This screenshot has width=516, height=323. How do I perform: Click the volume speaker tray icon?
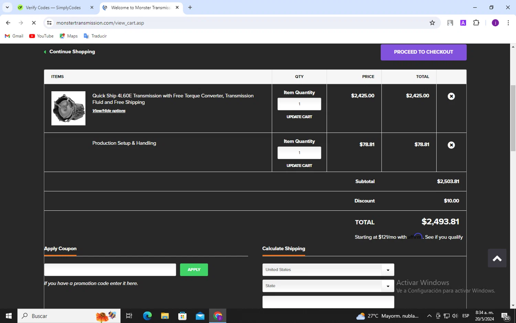click(x=455, y=316)
